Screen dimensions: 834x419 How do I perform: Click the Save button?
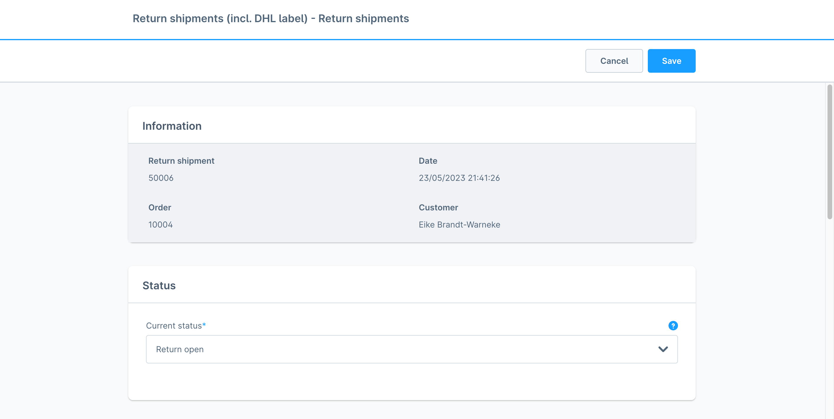tap(671, 61)
